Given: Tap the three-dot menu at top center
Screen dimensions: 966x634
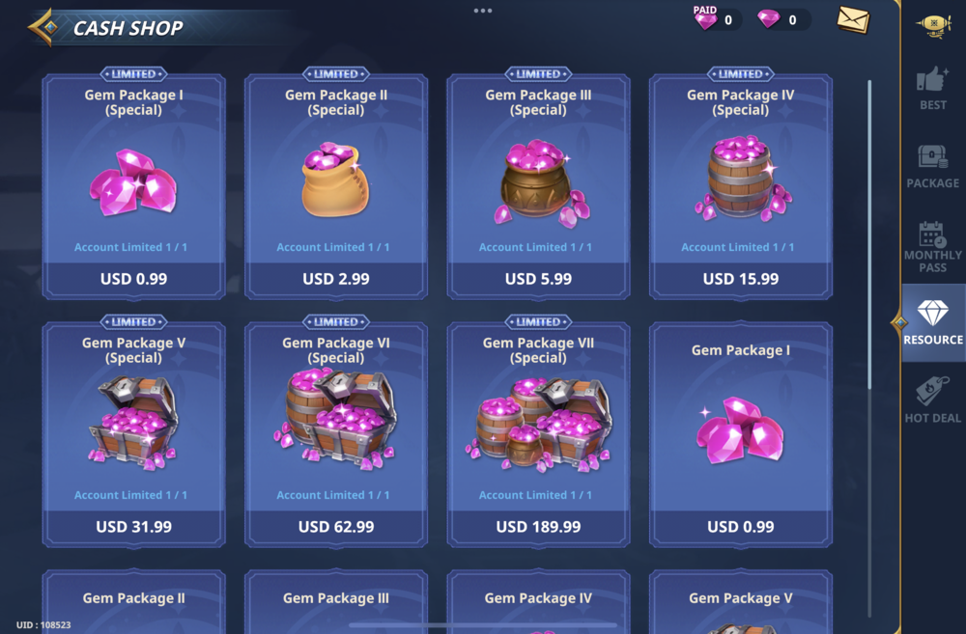Looking at the screenshot, I should click(x=483, y=11).
